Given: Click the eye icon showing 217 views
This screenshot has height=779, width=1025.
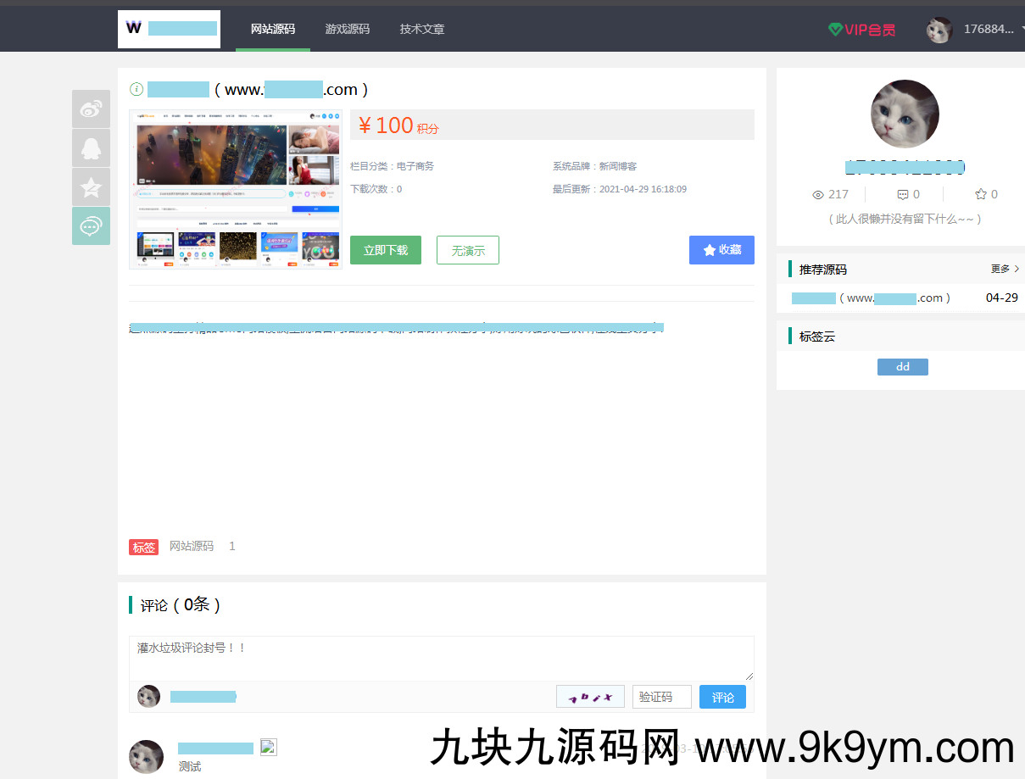Looking at the screenshot, I should click(x=816, y=194).
